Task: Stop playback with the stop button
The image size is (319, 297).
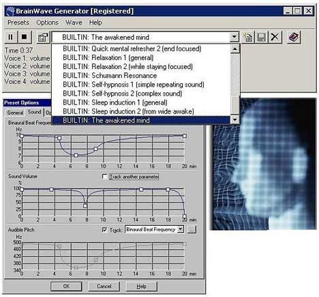Action: pyautogui.click(x=25, y=37)
